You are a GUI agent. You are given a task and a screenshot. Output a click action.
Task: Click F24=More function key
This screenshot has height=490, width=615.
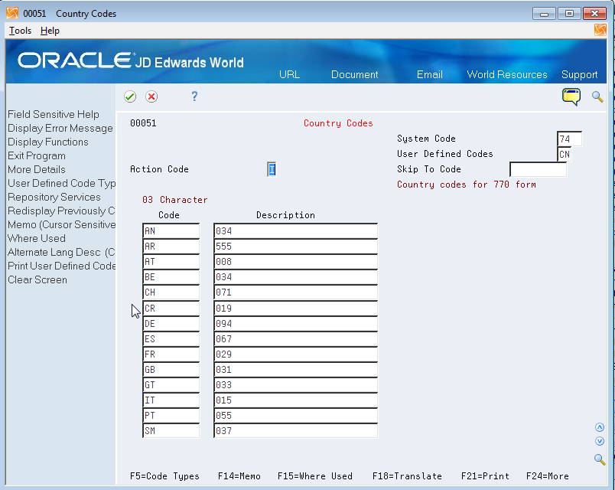point(548,476)
